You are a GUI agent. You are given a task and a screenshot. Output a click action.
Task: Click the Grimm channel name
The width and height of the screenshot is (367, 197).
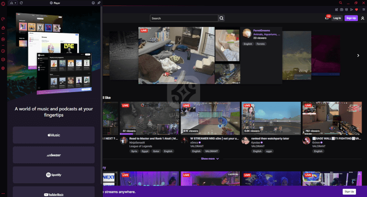(316, 143)
